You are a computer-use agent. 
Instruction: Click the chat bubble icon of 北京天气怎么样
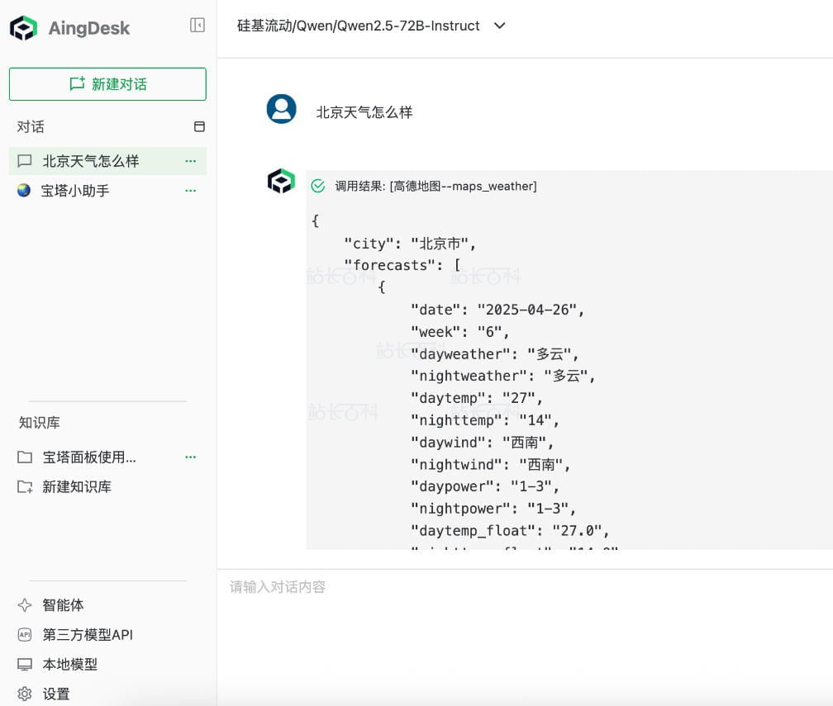pyautogui.click(x=25, y=161)
